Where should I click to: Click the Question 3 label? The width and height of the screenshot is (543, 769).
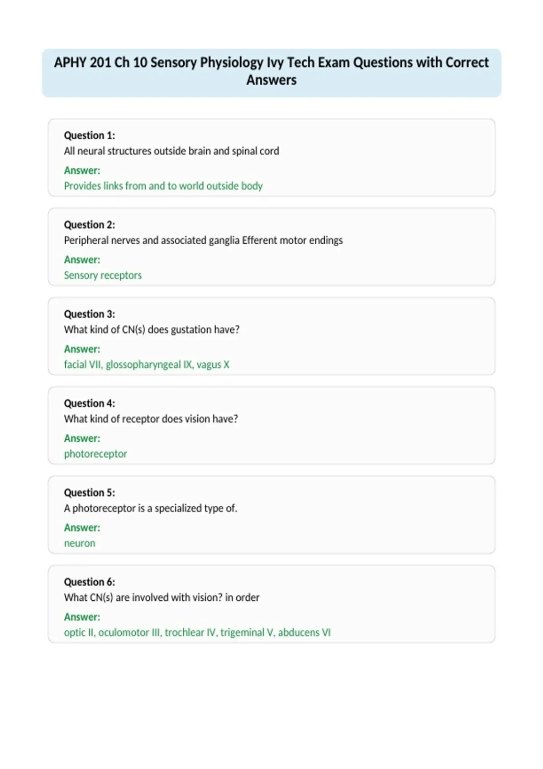(x=90, y=314)
